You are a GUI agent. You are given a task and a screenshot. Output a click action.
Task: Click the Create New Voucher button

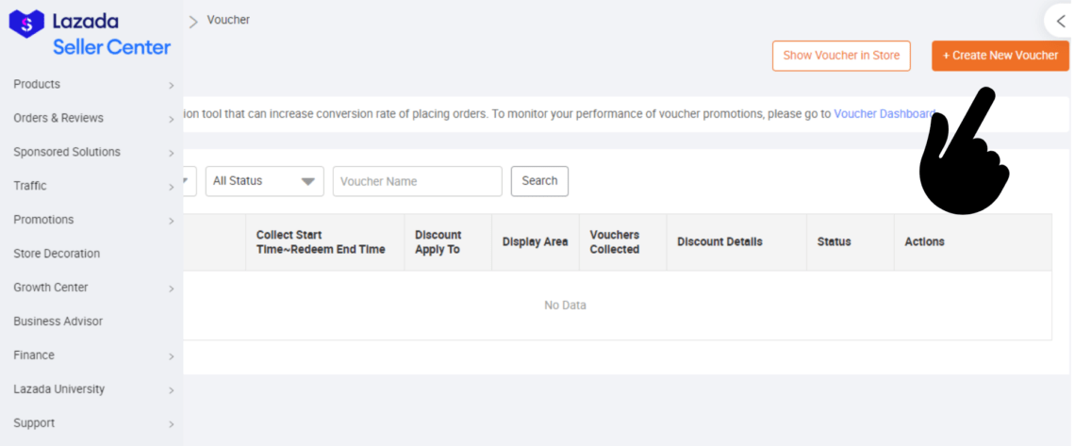(x=1000, y=56)
